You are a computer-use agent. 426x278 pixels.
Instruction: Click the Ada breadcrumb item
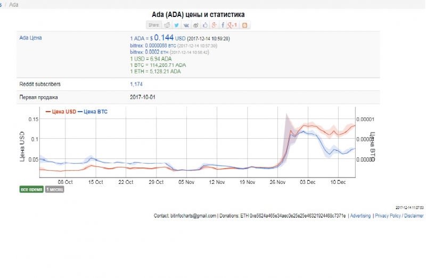coord(14,4)
